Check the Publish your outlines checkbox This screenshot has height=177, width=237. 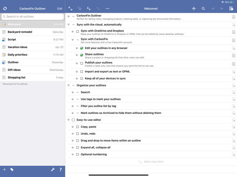[82, 64]
